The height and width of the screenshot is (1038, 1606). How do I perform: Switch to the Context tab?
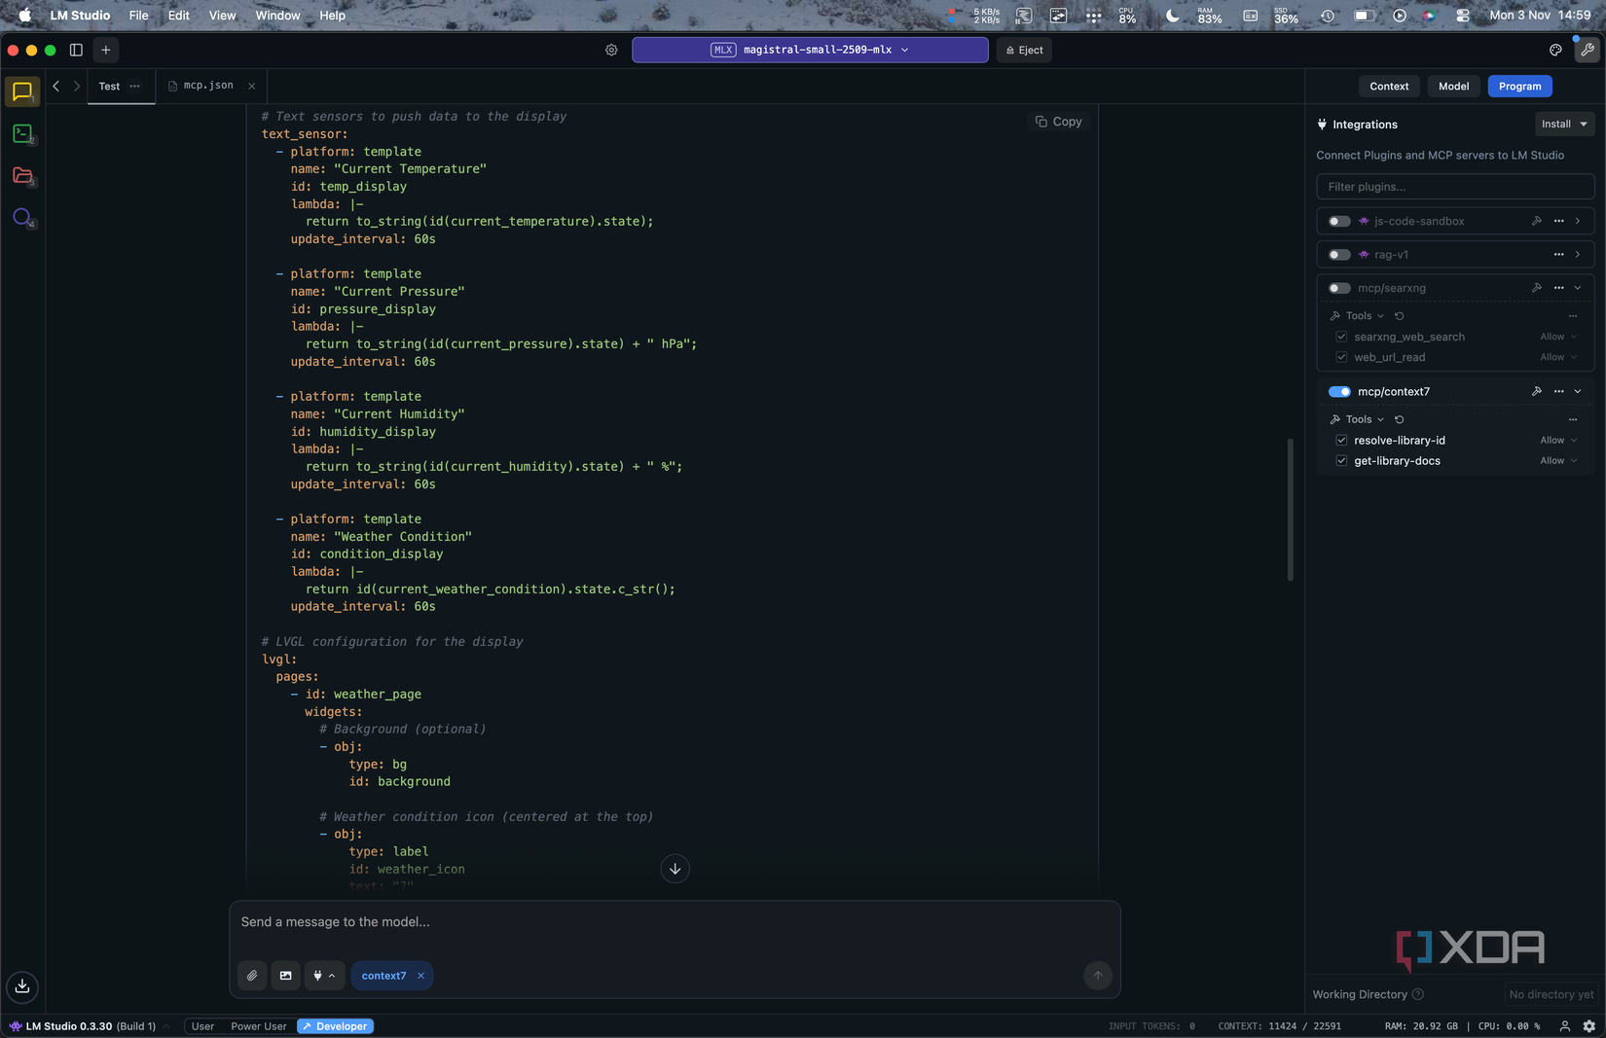(x=1389, y=86)
